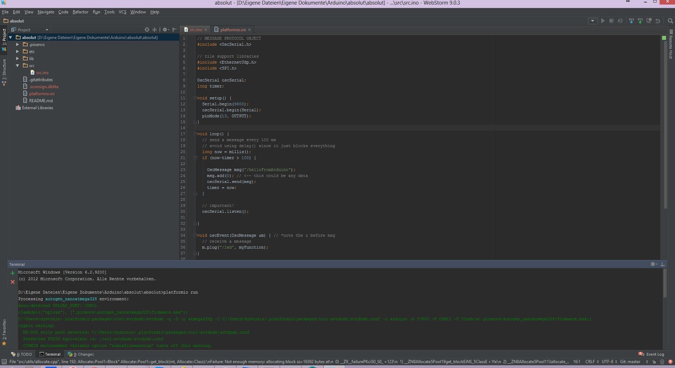Click cursor position 16:1 in status bar
Viewport: 675px width, 368px height.
[576, 362]
